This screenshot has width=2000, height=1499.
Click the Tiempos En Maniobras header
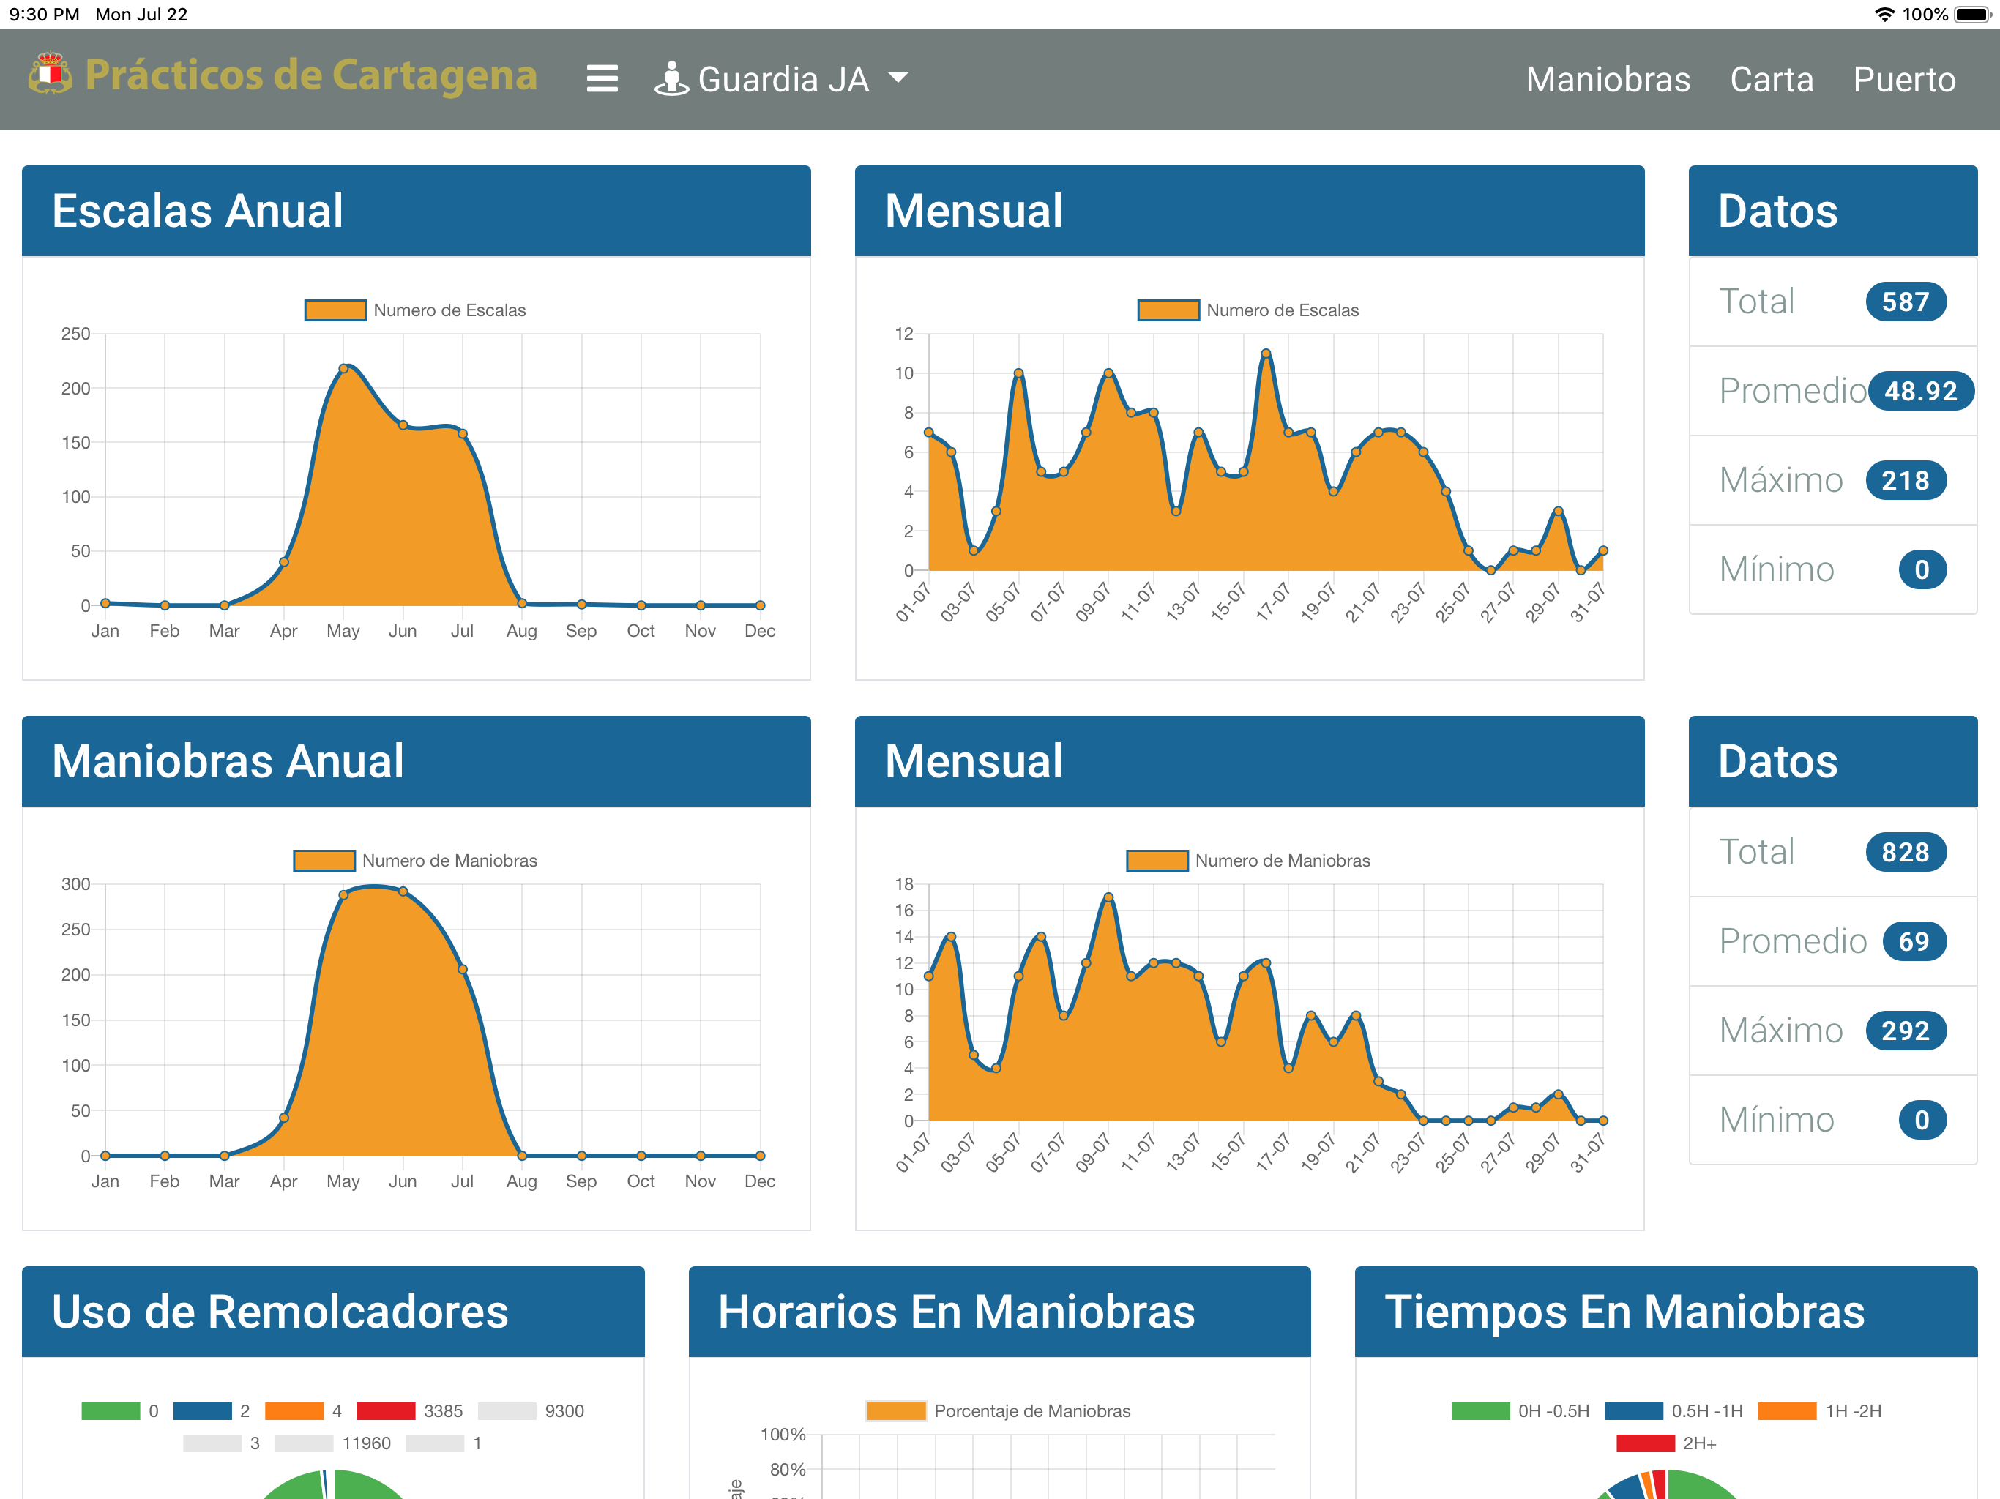(1665, 1312)
